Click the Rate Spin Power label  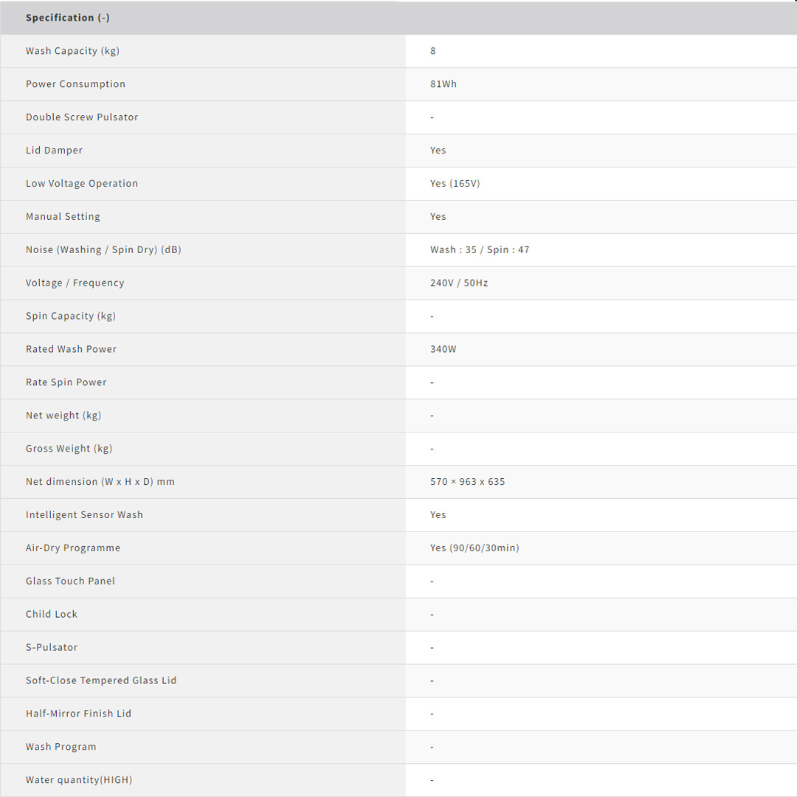(66, 382)
